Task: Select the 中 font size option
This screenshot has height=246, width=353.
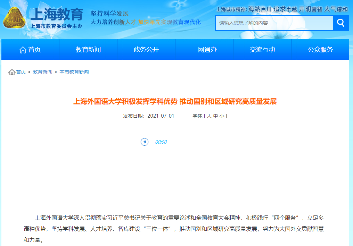Action: 216,116
